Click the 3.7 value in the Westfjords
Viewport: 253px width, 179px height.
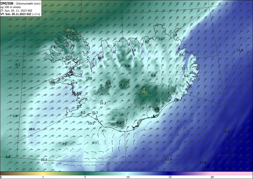(68, 37)
